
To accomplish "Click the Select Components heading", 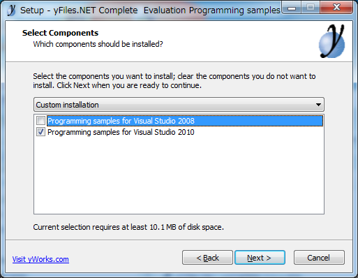I will (x=60, y=33).
